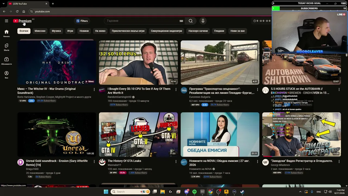The image size is (348, 196).
Task: Open Абонаменти subscriptions in the sidebar
Action: pos(7,61)
